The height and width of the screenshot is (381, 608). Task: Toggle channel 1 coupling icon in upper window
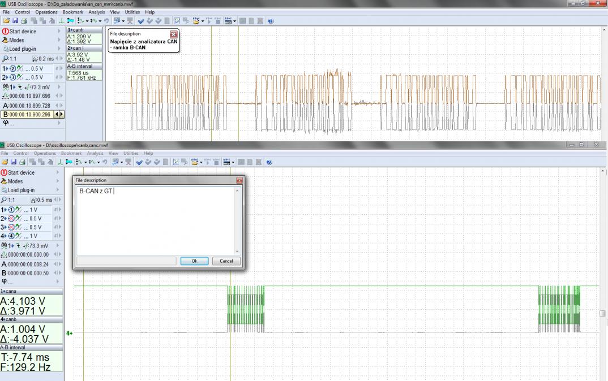click(x=19, y=68)
